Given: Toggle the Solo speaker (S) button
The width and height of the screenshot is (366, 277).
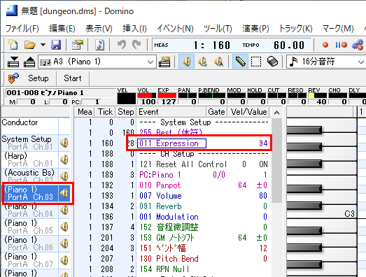Looking at the screenshot, I should pyautogui.click(x=203, y=62).
